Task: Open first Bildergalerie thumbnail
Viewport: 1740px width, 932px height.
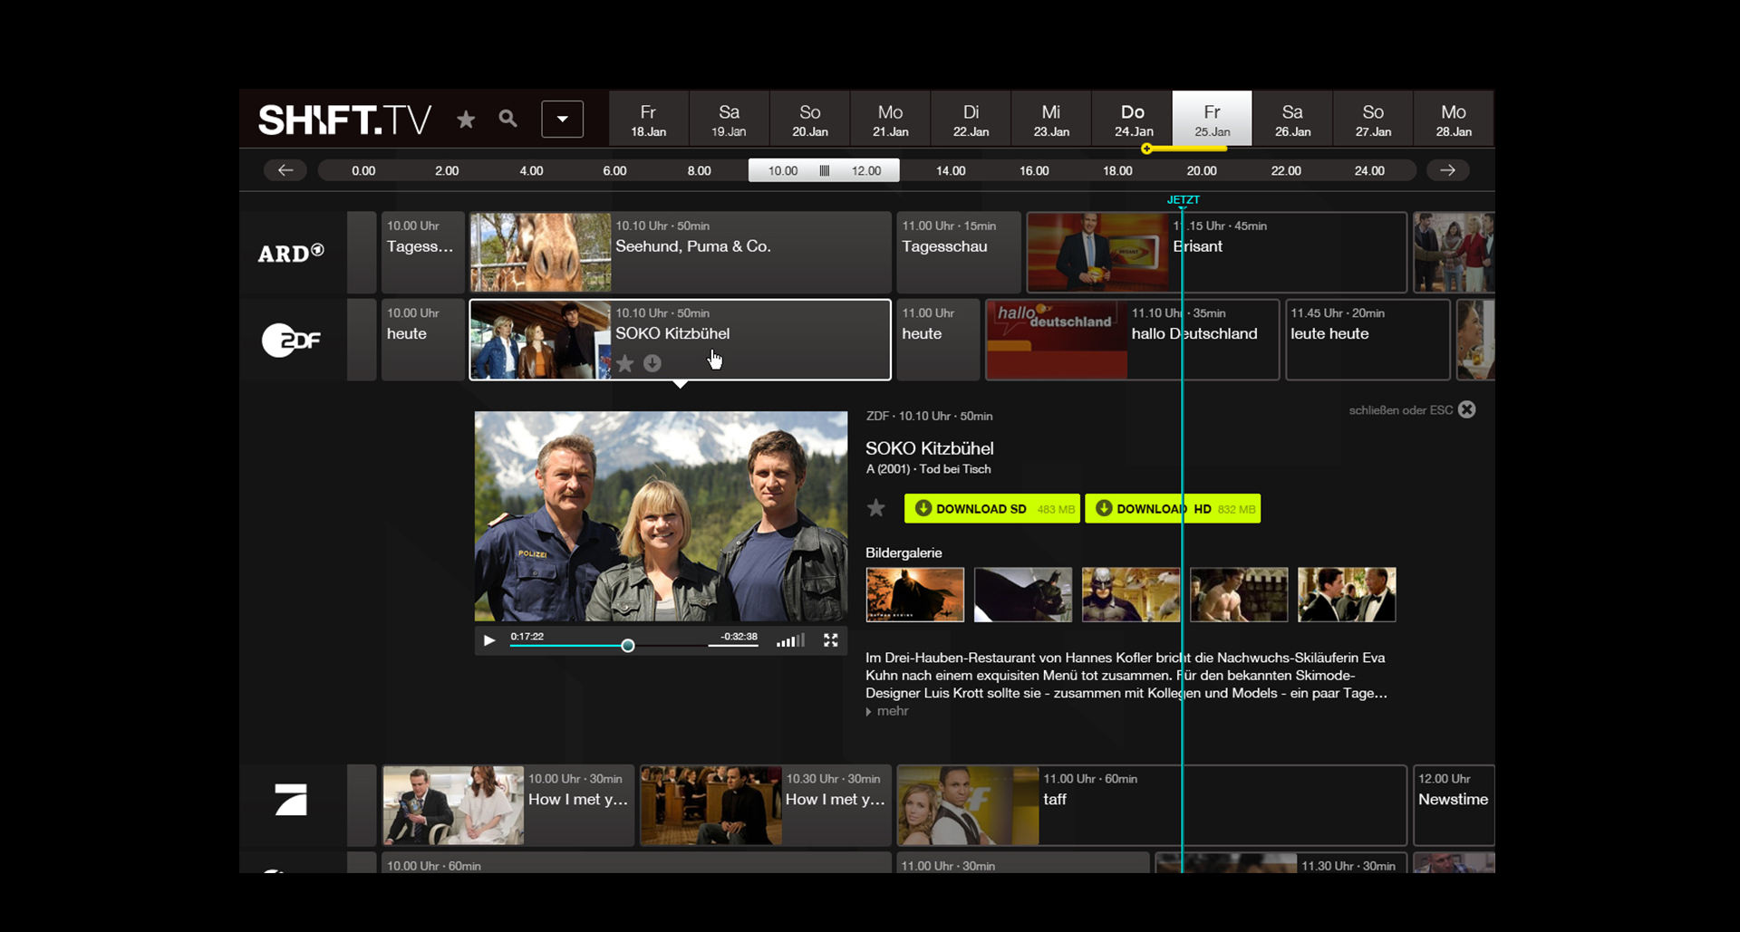Action: (915, 594)
